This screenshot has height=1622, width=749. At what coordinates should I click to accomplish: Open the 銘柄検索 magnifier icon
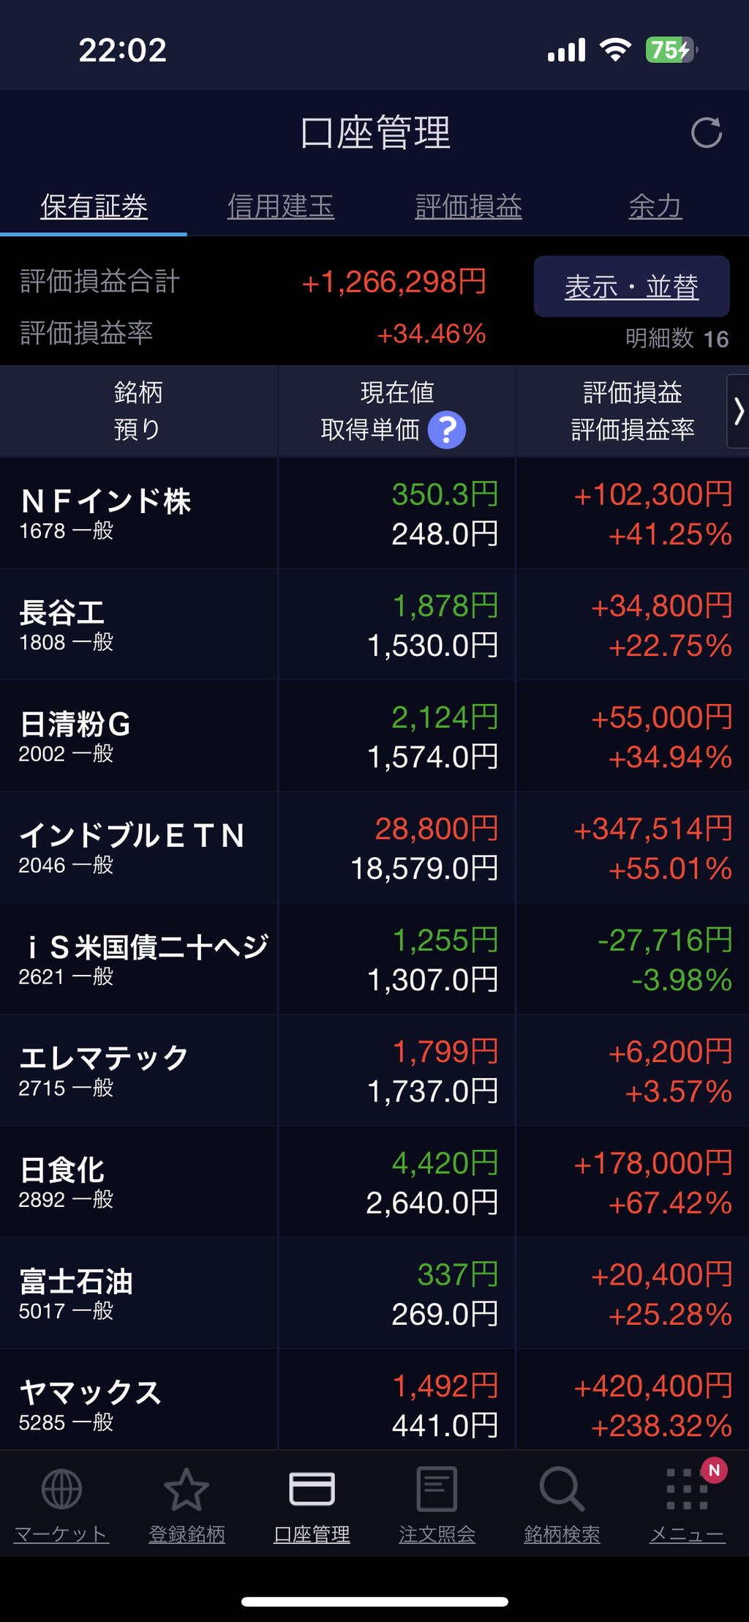[562, 1489]
